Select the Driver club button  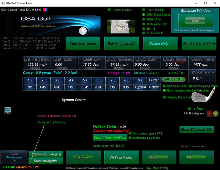pos(154,87)
